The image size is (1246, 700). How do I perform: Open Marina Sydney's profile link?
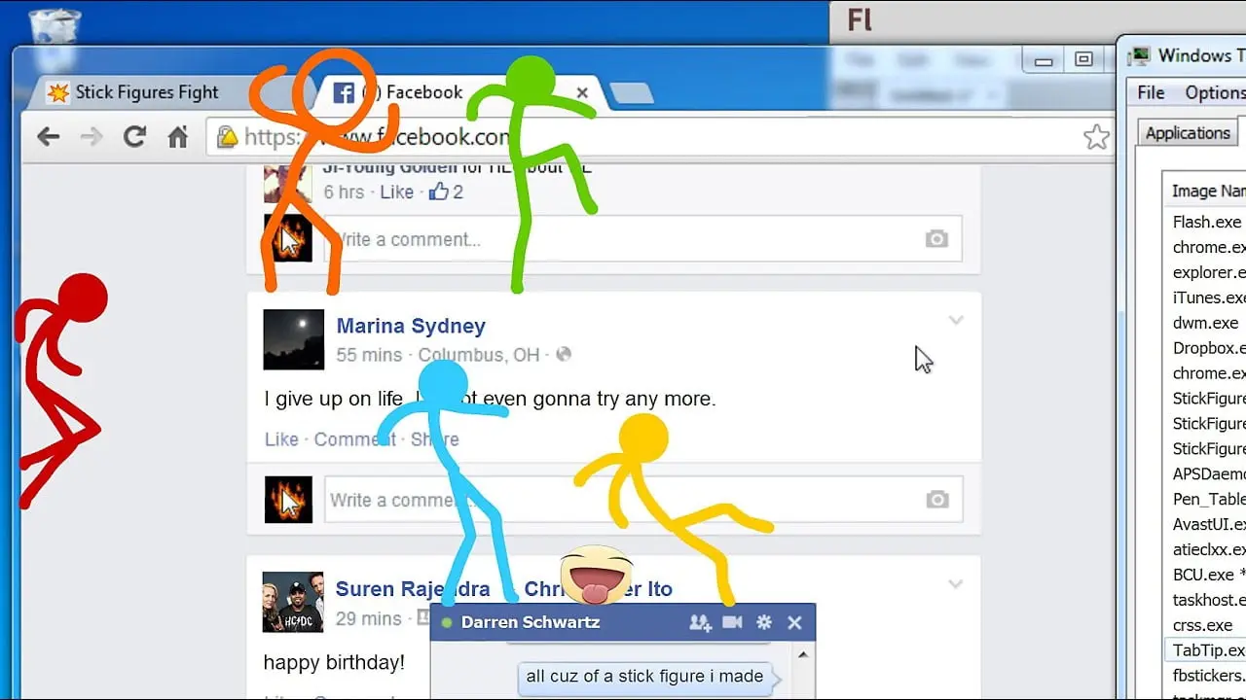411,326
